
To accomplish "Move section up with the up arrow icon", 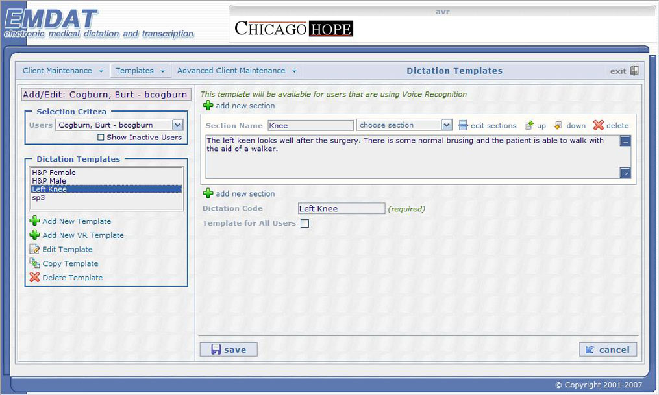I will tap(529, 125).
